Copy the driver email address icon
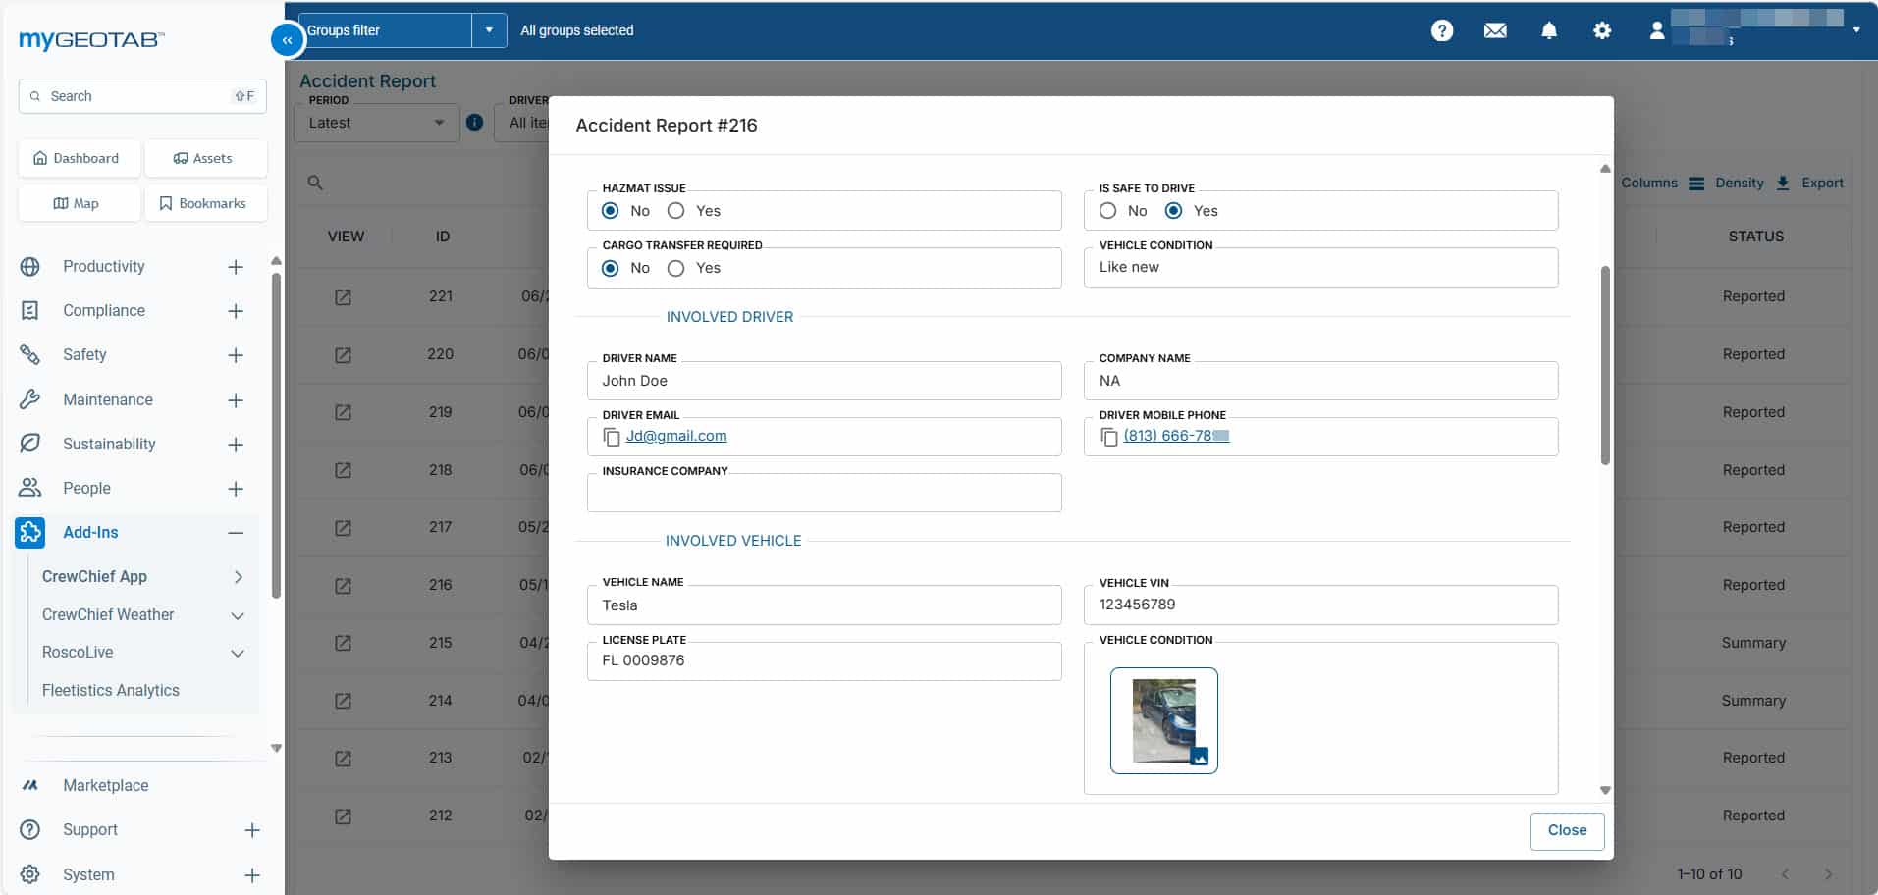Screen dimensions: 1878x895 click(x=611, y=437)
